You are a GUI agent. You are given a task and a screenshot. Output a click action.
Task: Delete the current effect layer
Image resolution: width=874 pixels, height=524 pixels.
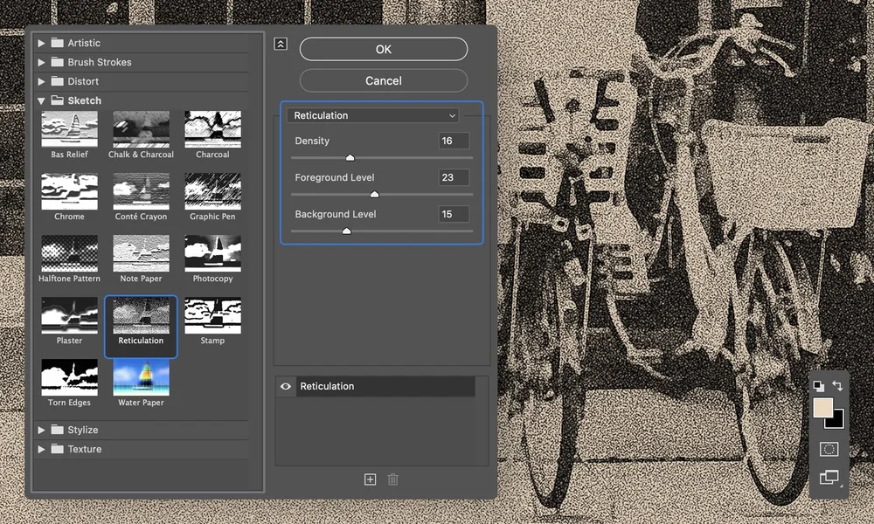click(x=392, y=479)
